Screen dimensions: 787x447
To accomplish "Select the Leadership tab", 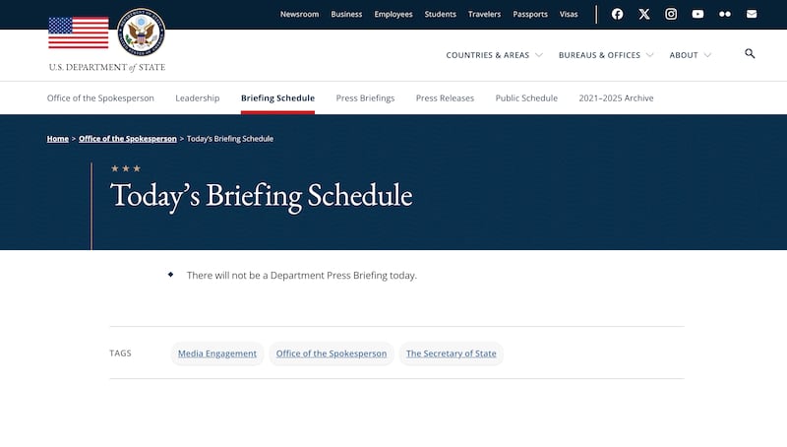I will pos(198,97).
